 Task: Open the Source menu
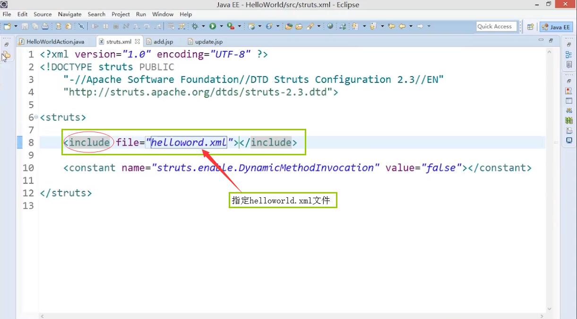coord(43,14)
